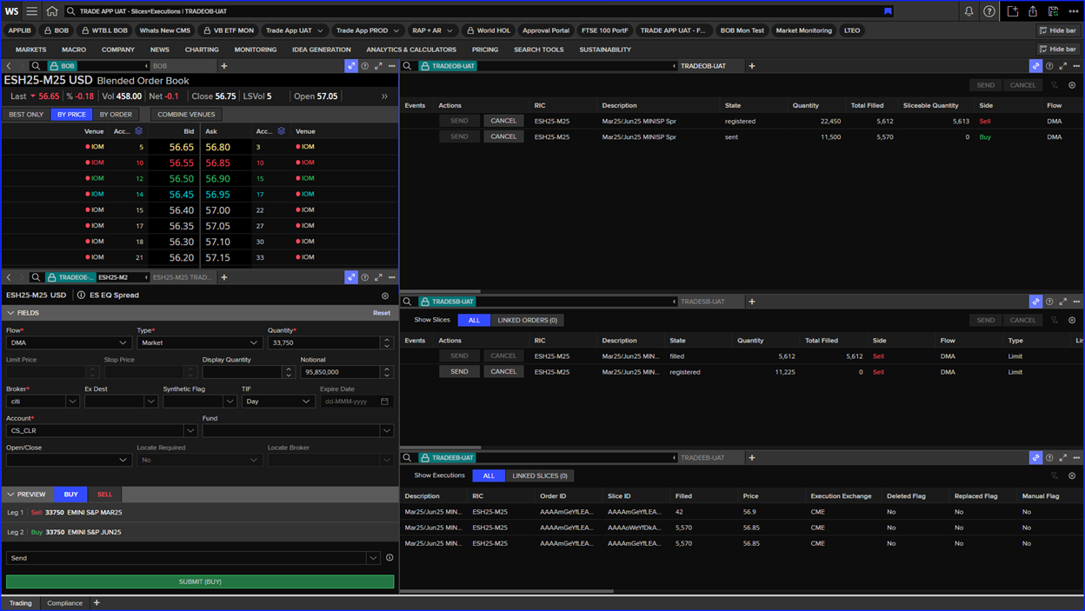Open the Flow dropdown set to DMA
1085x611 pixels.
tap(68, 342)
